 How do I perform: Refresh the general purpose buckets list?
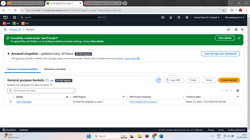(158, 80)
